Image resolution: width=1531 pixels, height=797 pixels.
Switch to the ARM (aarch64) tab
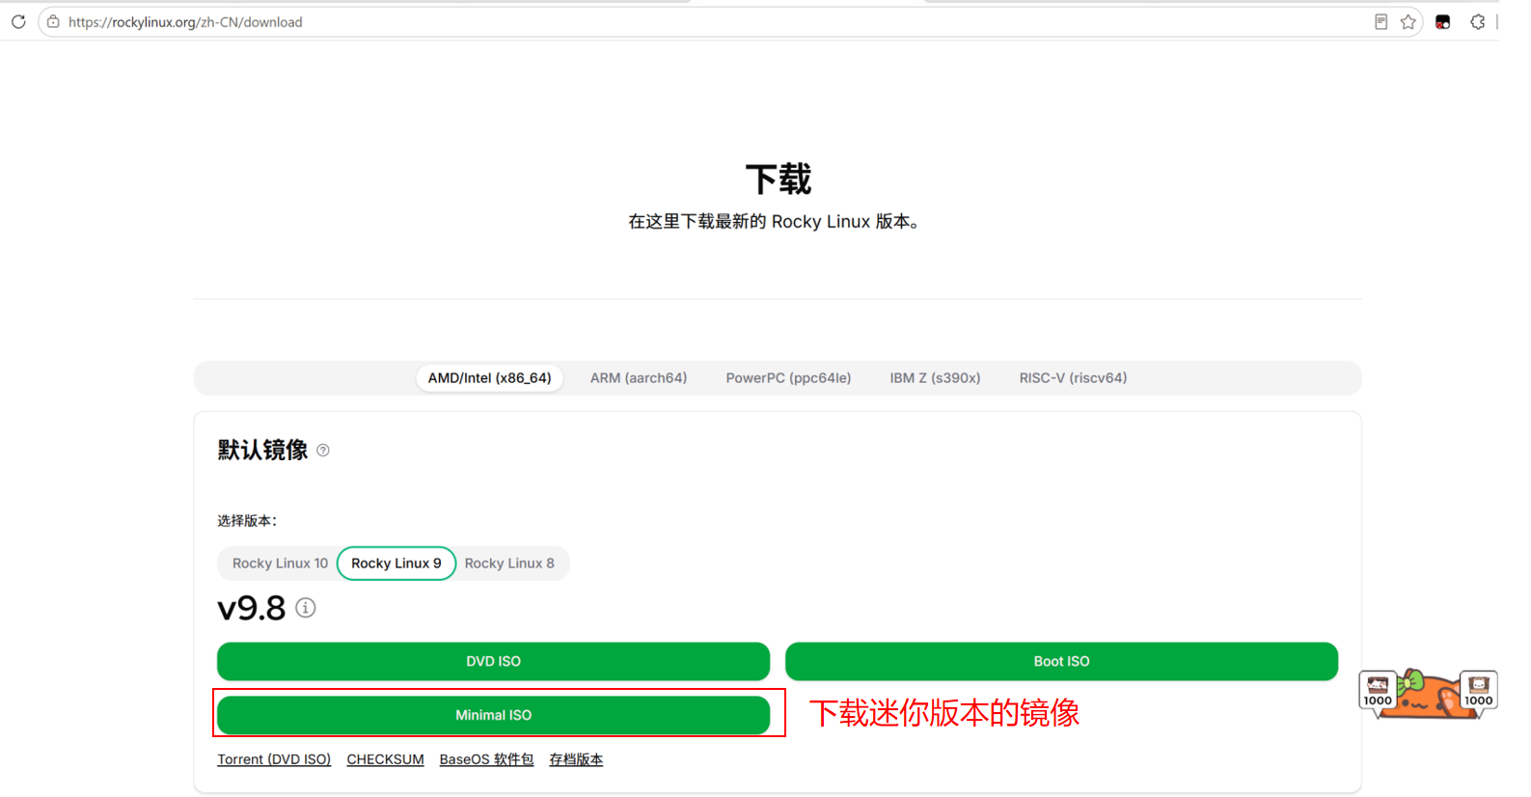[x=639, y=377]
